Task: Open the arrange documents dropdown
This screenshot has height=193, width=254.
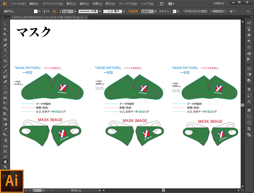Action: click(x=171, y=4)
